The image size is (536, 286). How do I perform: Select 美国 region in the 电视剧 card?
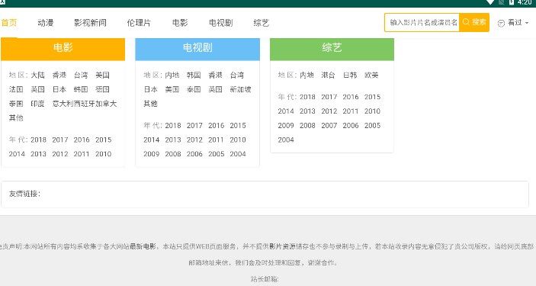[x=172, y=89]
